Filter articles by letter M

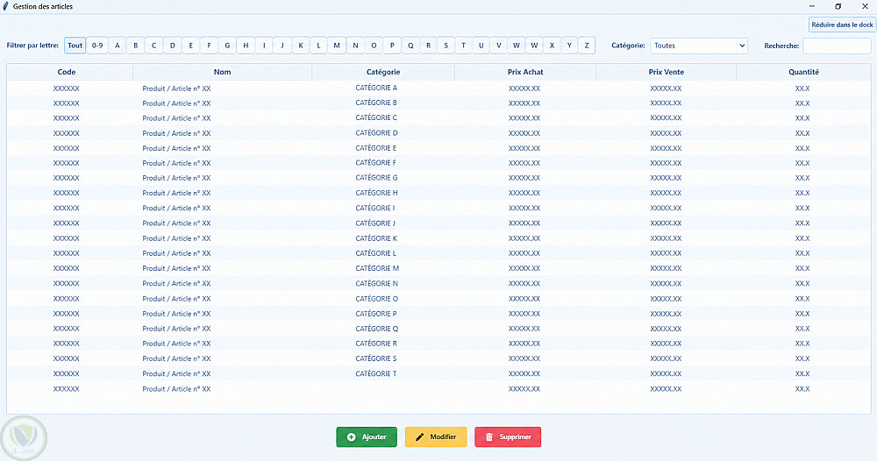[x=337, y=46]
